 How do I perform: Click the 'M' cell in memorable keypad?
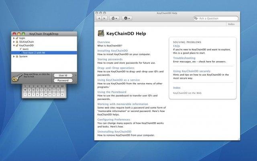pos(25,90)
